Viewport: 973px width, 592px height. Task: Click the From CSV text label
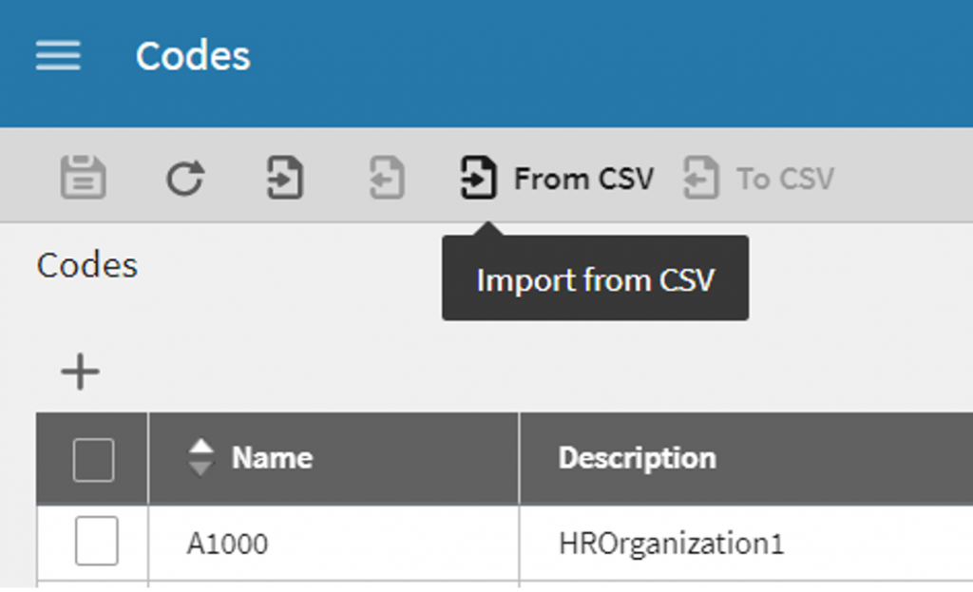click(583, 179)
